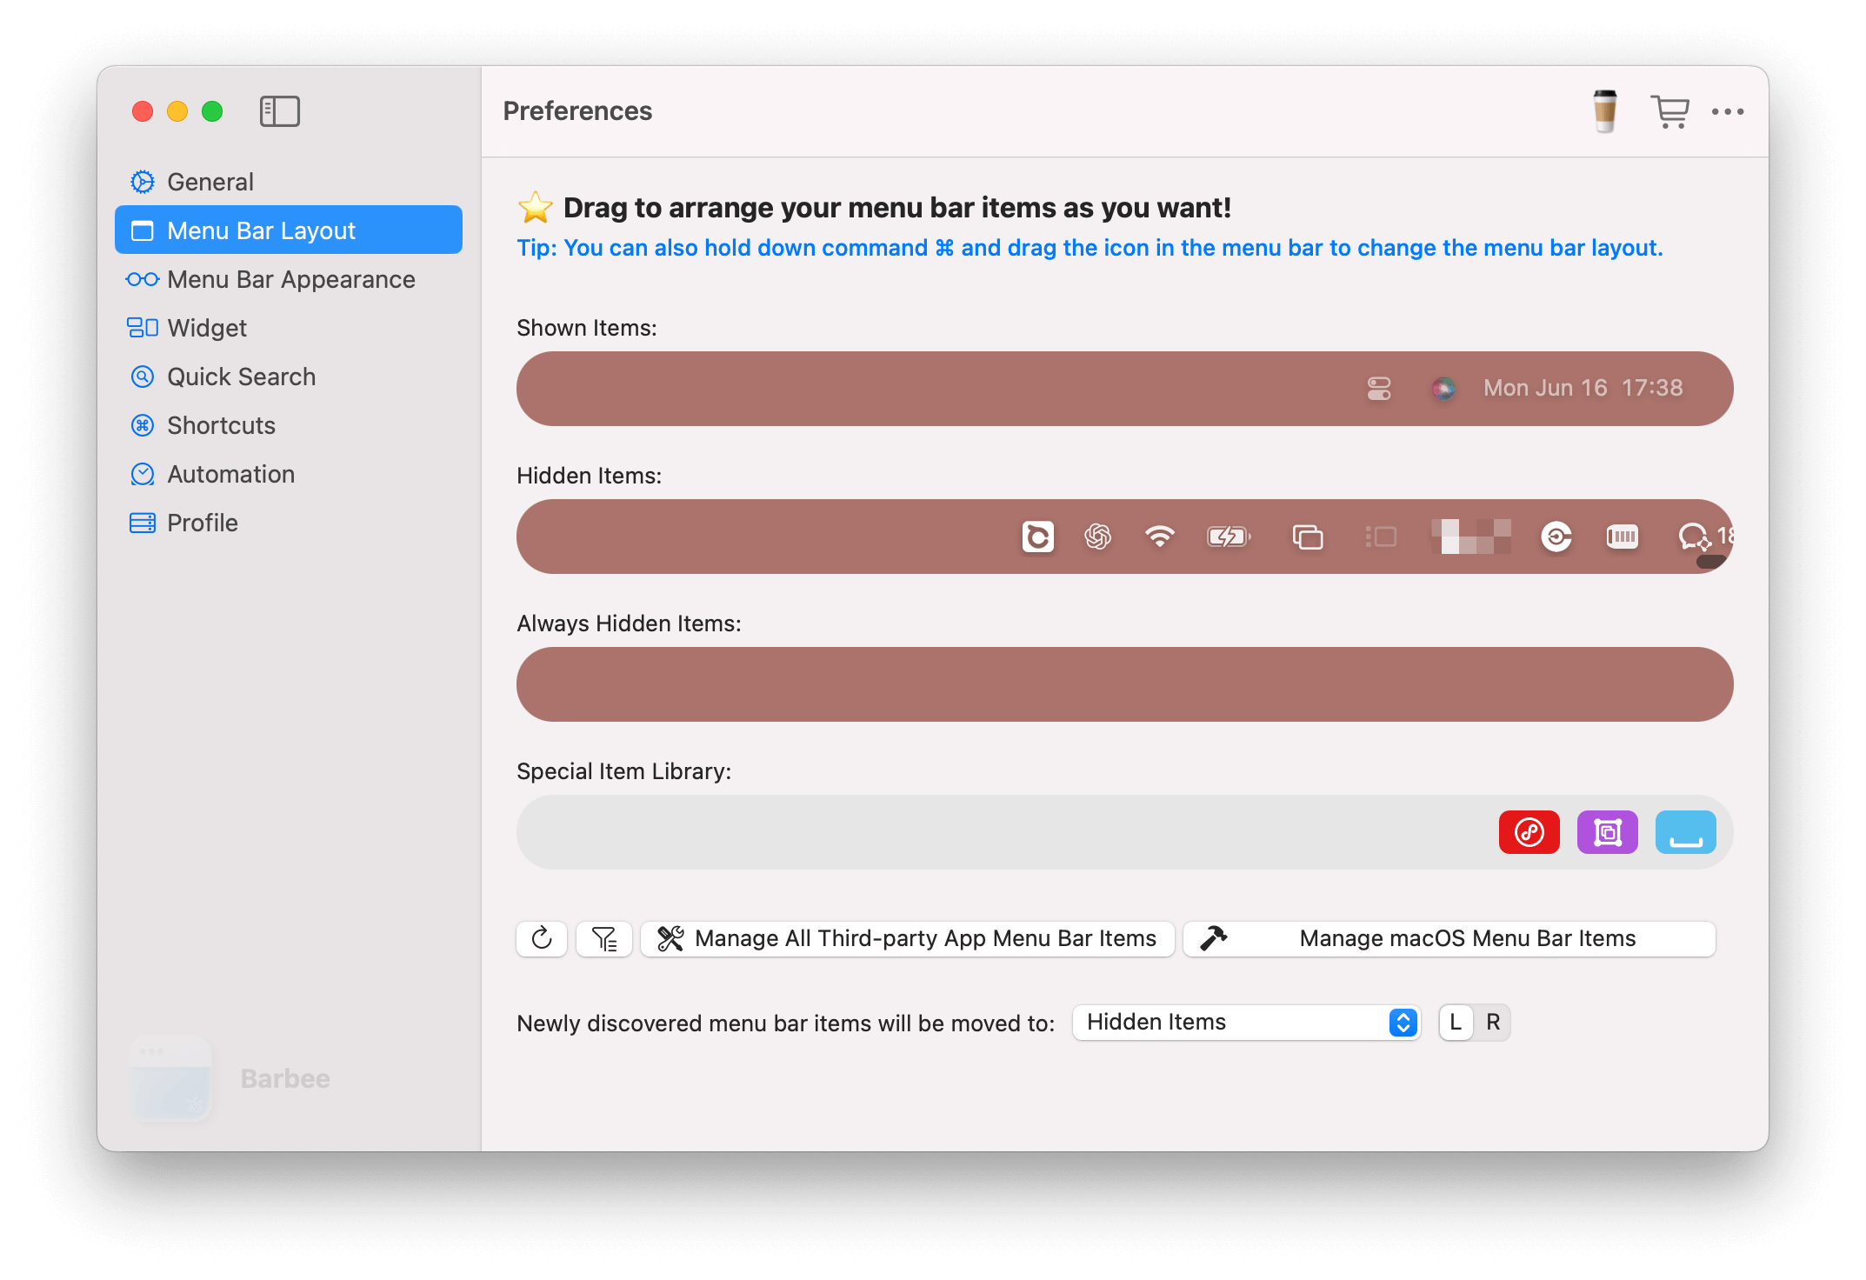Image resolution: width=1866 pixels, height=1280 pixels.
Task: Open the Quick Search section
Action: tap(288, 377)
